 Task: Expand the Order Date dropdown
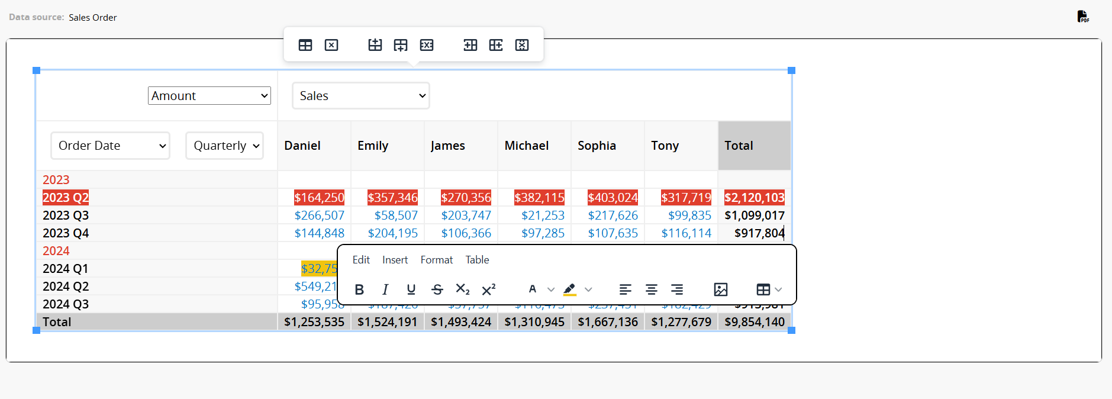coord(111,146)
